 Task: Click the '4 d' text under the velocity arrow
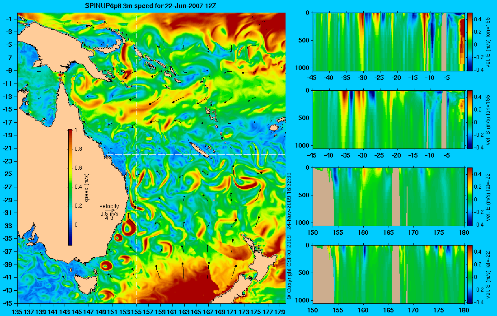(109, 218)
